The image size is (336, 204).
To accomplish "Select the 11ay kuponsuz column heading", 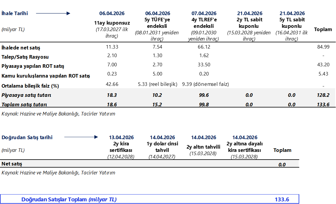I will click(112, 23).
